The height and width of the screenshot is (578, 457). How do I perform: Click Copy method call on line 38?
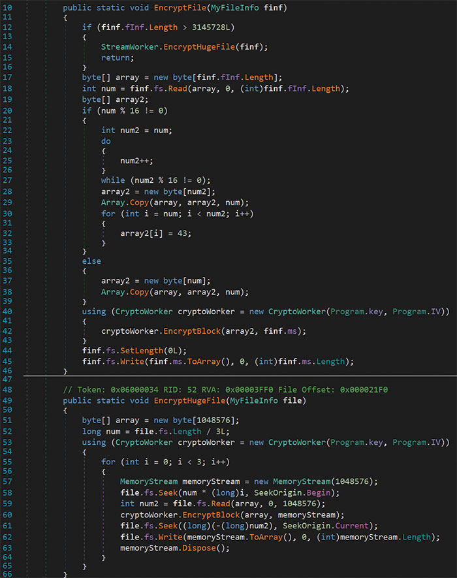(139, 293)
